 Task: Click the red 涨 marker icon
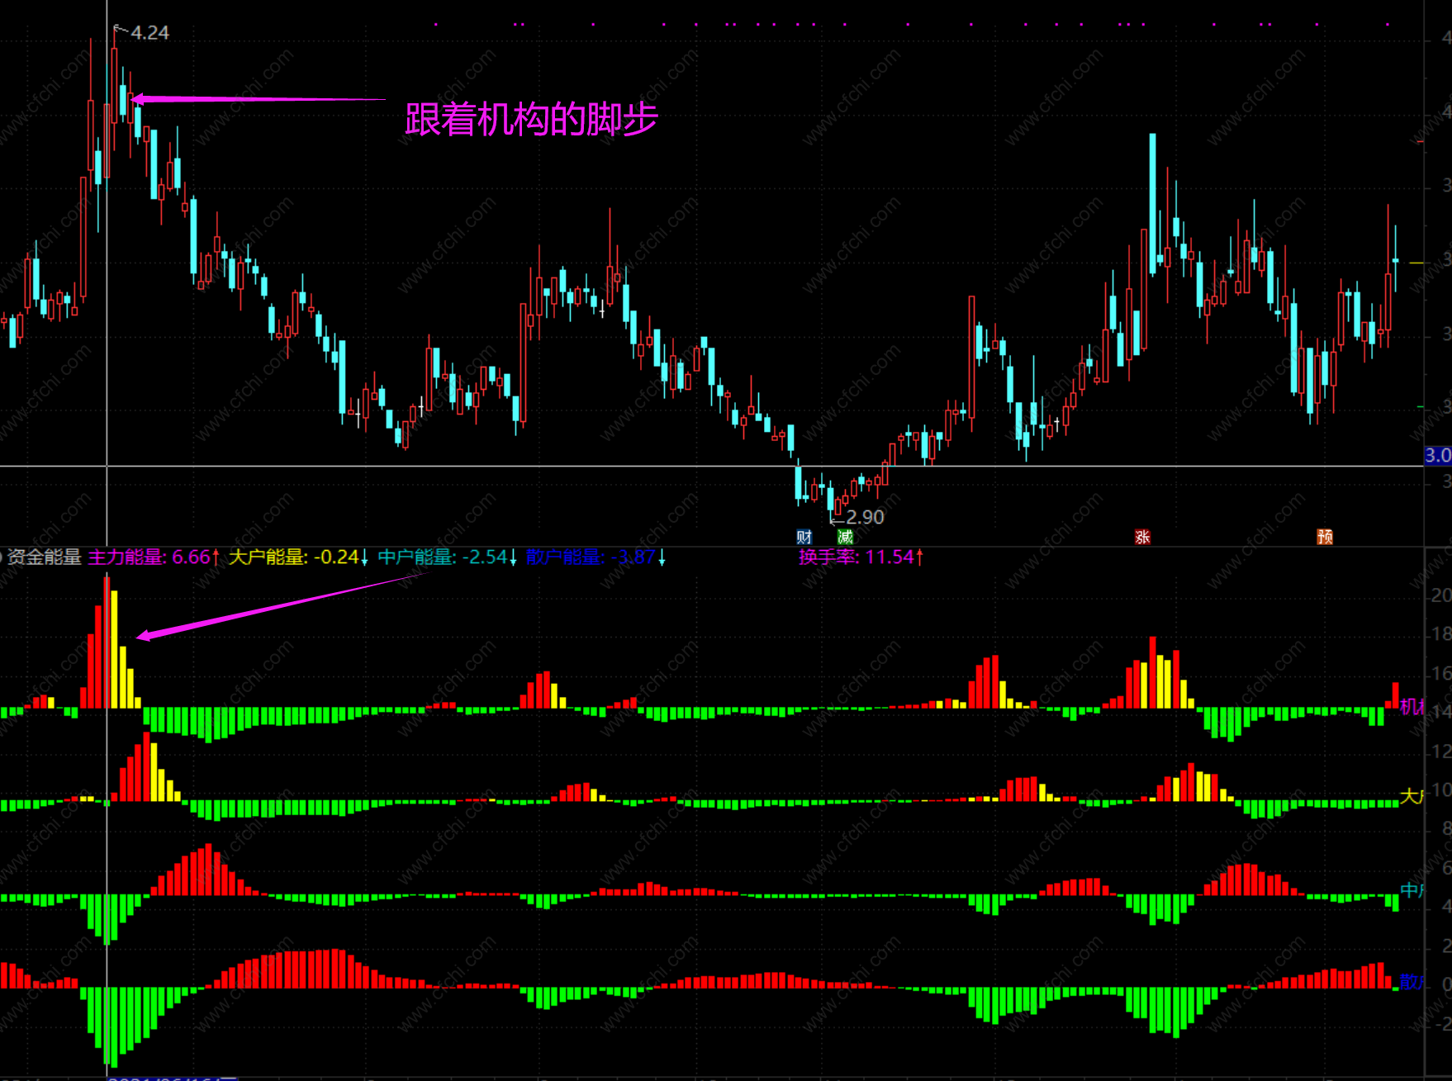click(x=1142, y=537)
